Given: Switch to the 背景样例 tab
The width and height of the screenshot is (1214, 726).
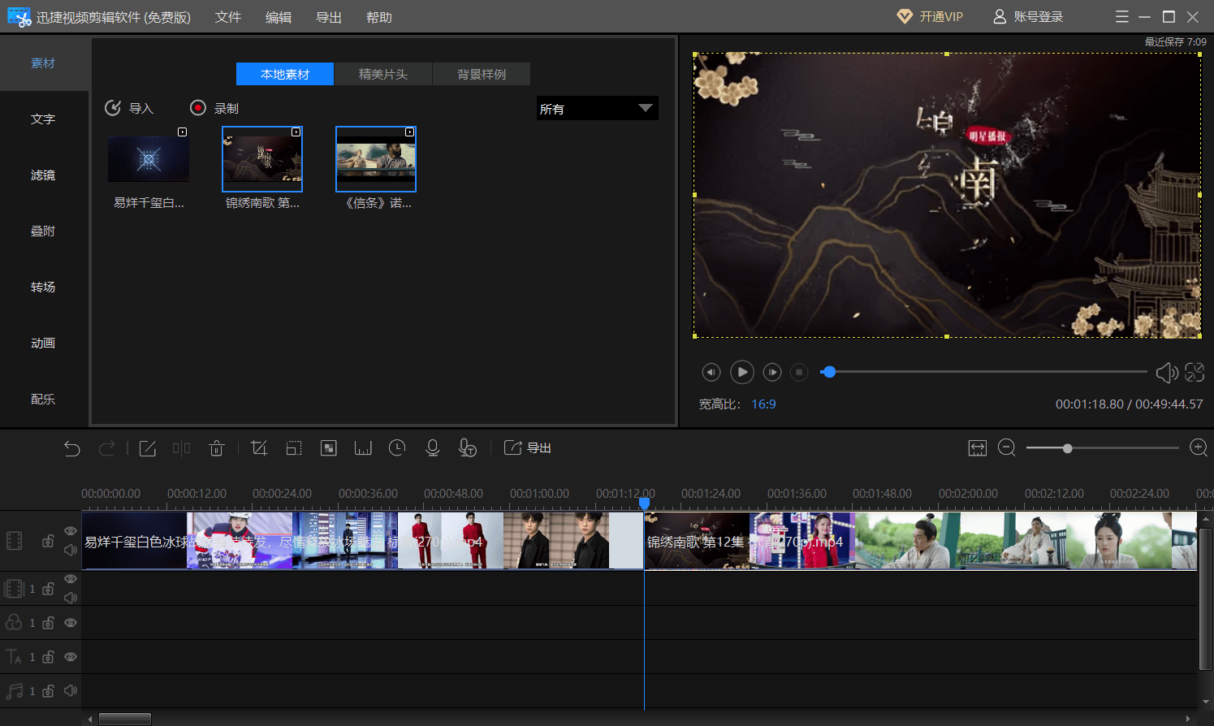Looking at the screenshot, I should (x=482, y=74).
